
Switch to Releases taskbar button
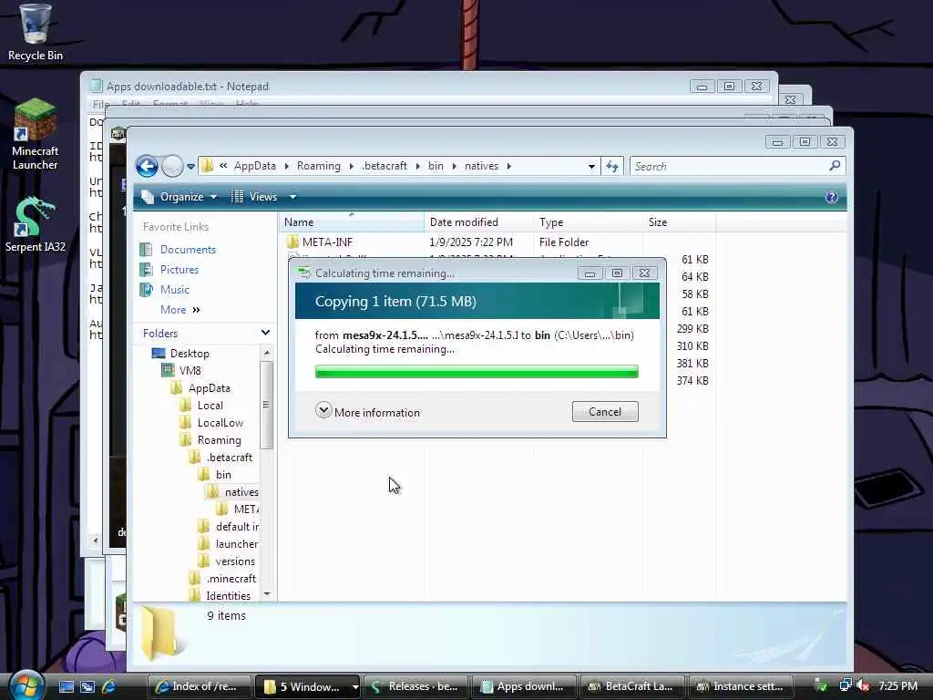pos(415,686)
